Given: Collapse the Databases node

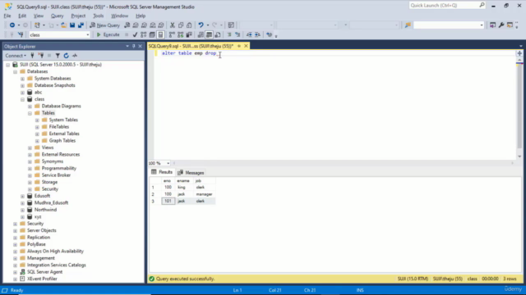Looking at the screenshot, I should coord(15,71).
